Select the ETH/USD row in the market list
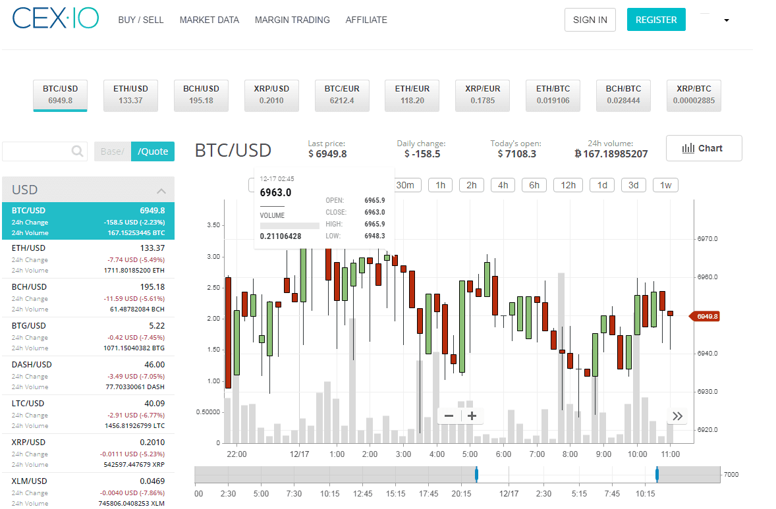This screenshot has height=509, width=776. click(x=88, y=259)
